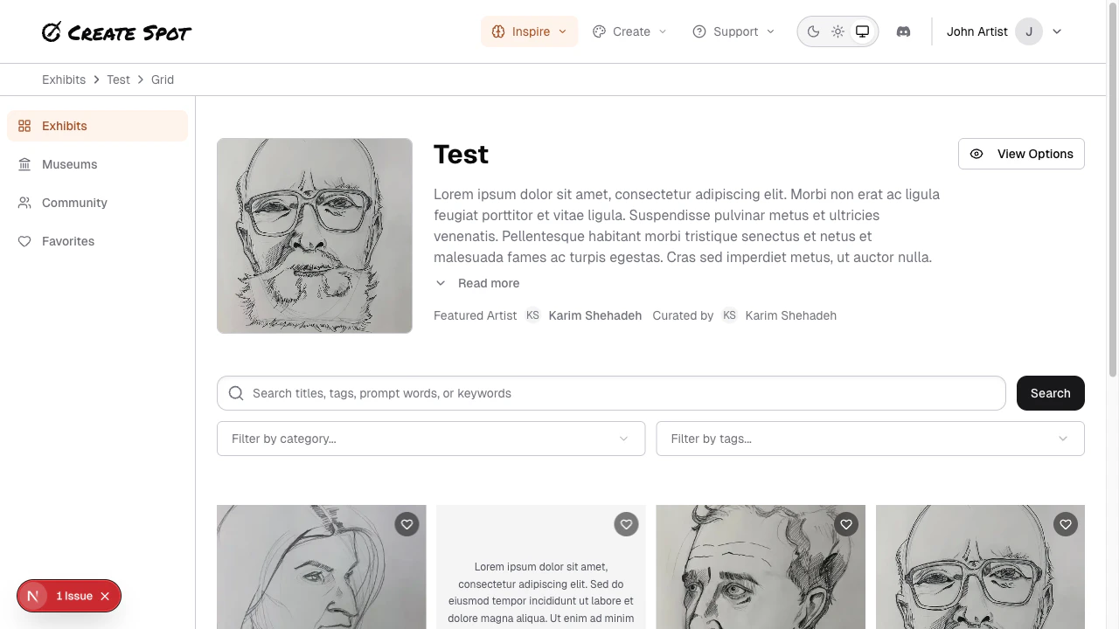This screenshot has height=629, width=1119.
Task: Click the Exhibits sidebar icon
Action: 24,126
